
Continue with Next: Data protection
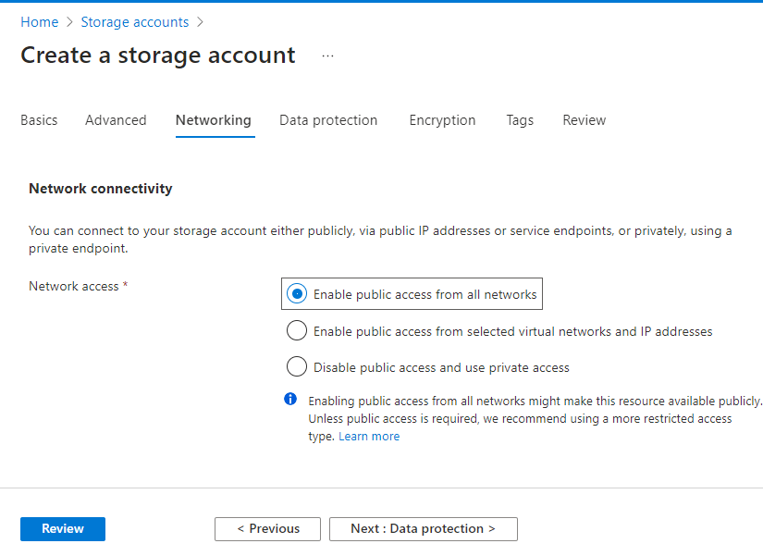click(x=423, y=528)
